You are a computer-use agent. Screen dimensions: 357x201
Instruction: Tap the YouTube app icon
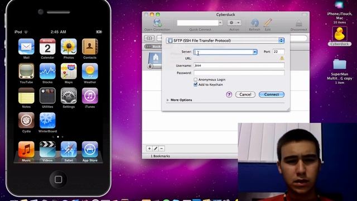26,71
